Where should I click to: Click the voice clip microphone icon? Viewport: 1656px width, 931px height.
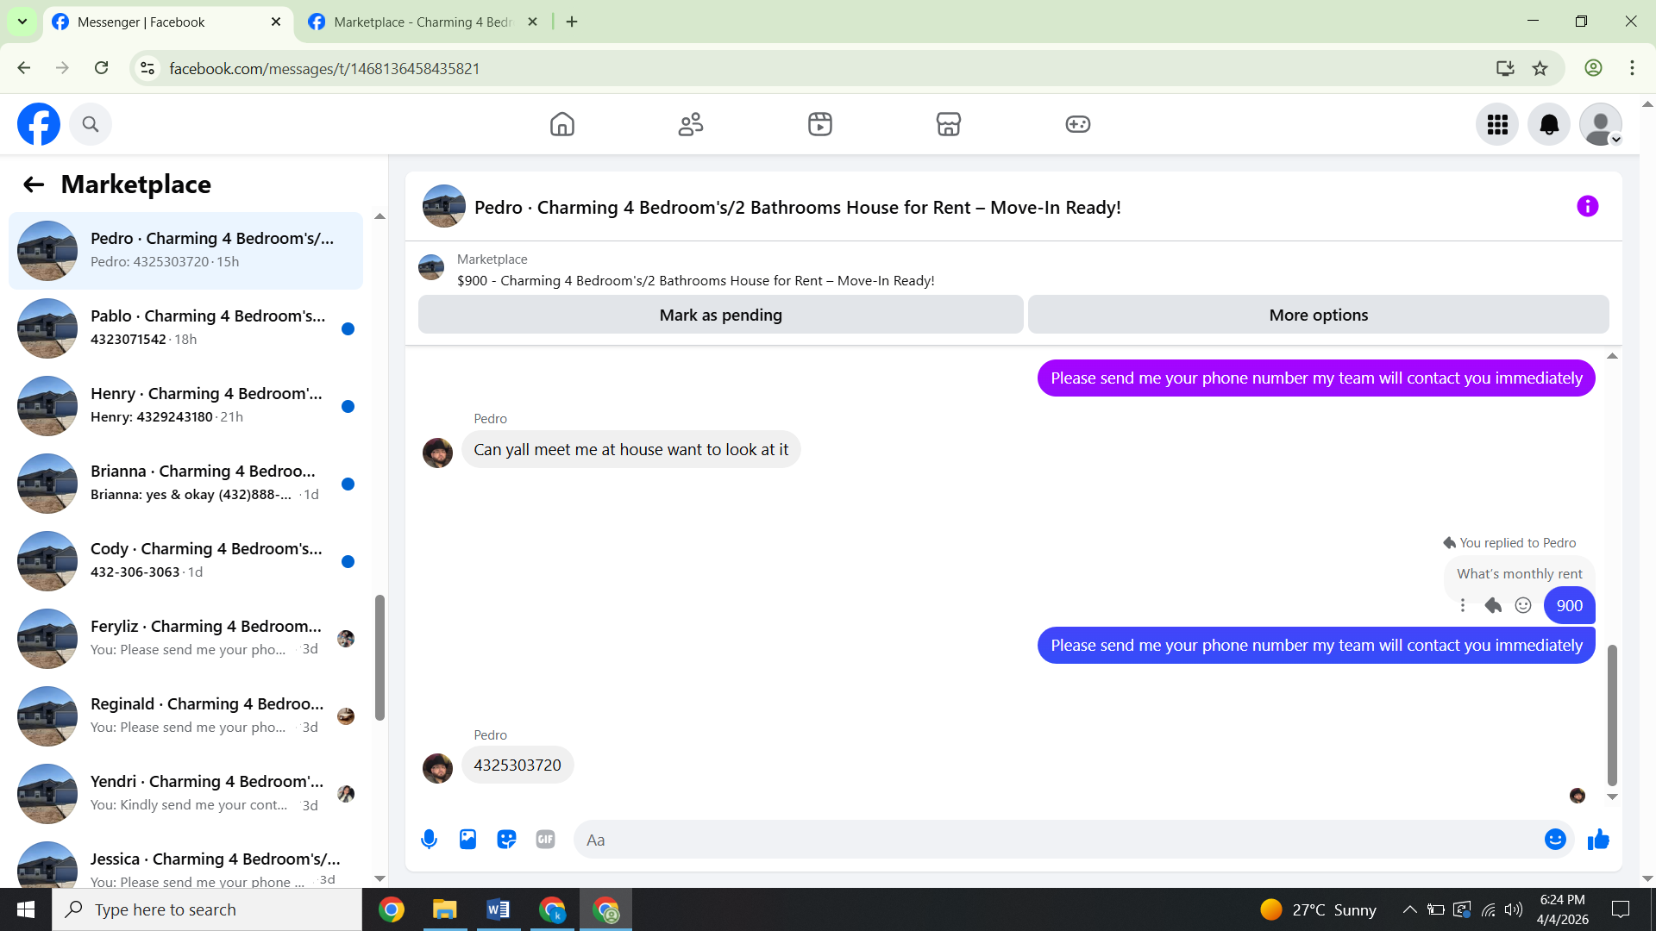429,840
